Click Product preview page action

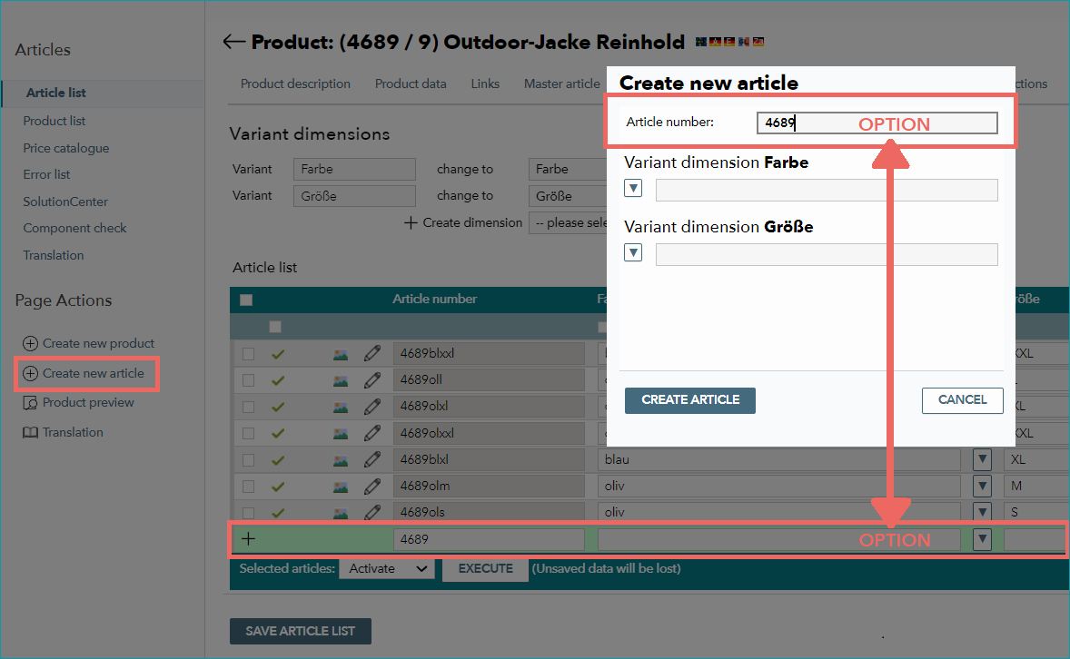click(78, 402)
